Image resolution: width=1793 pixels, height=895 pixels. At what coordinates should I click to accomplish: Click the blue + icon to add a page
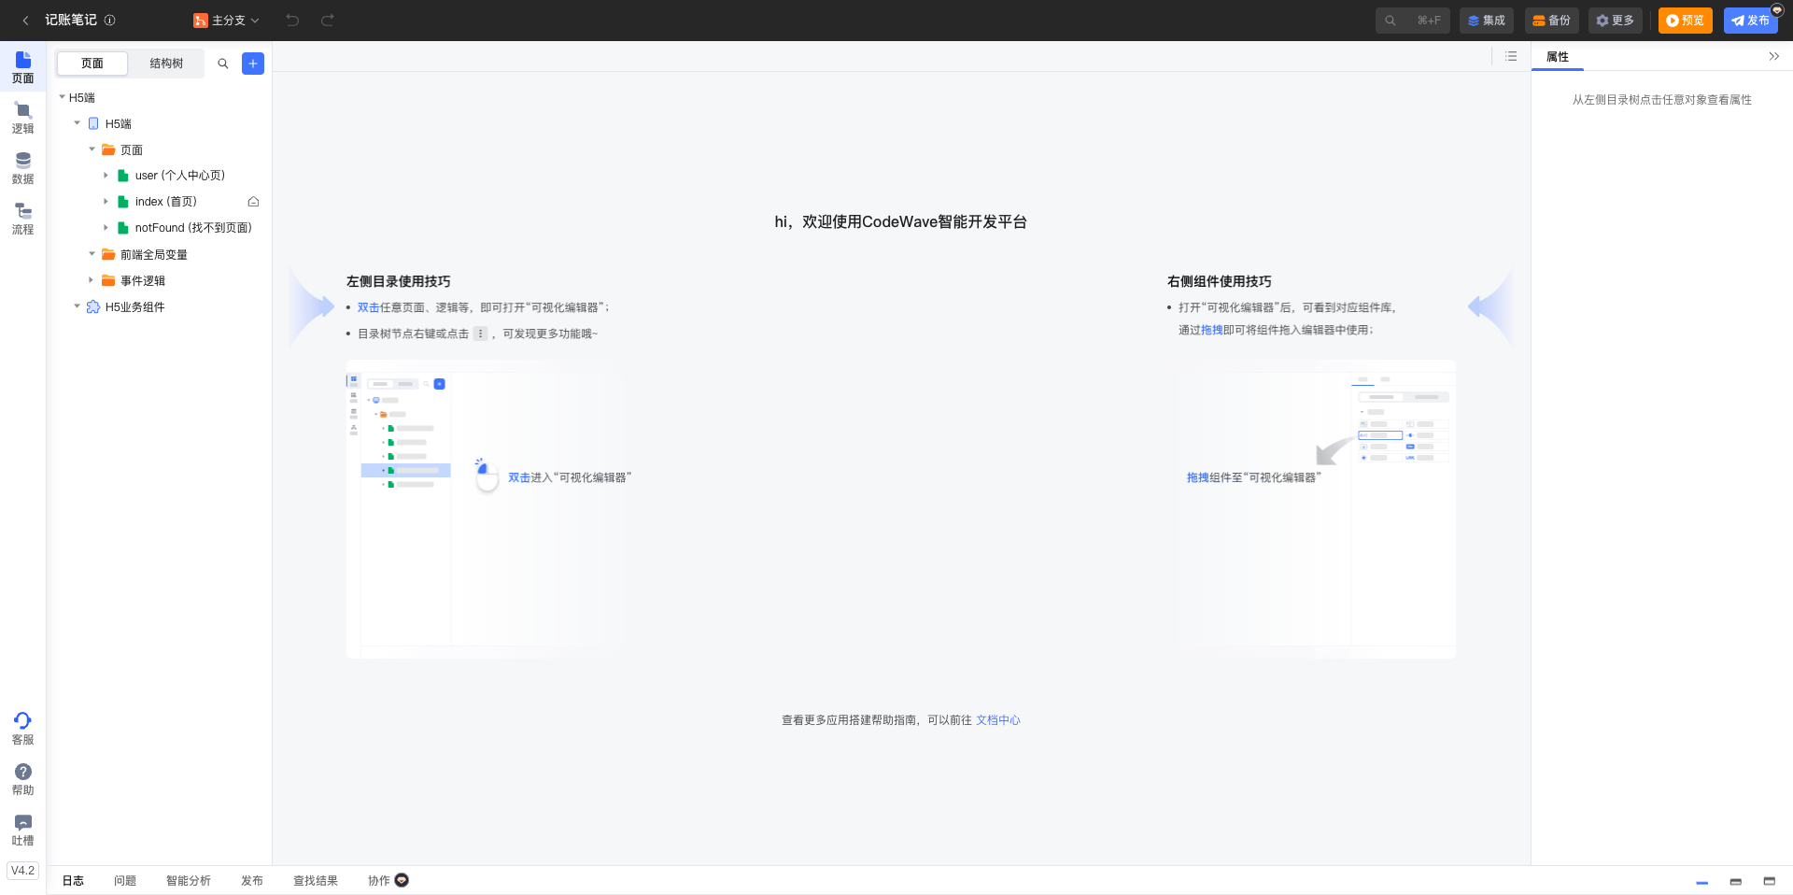pos(252,64)
